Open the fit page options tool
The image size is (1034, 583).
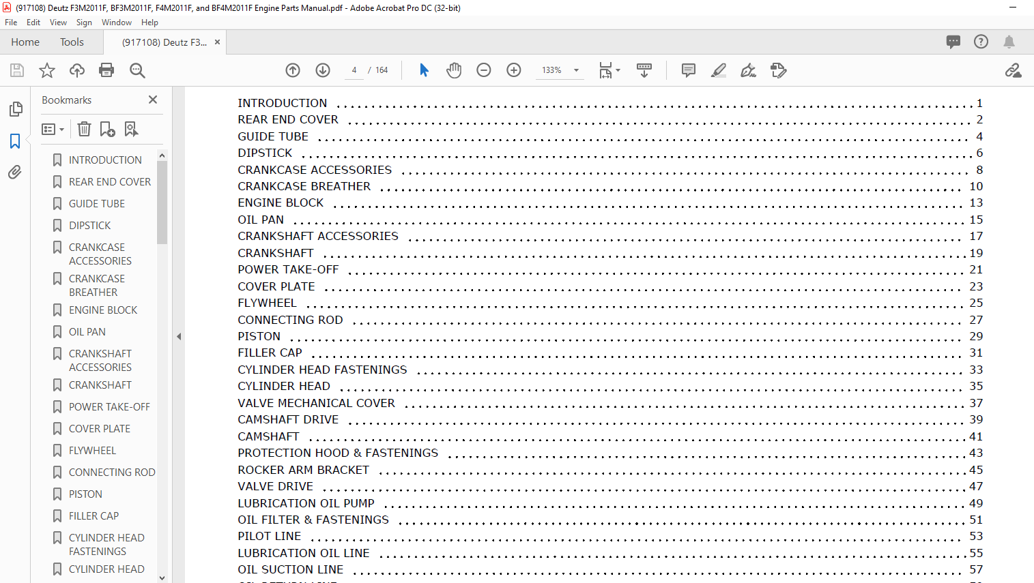pos(609,70)
